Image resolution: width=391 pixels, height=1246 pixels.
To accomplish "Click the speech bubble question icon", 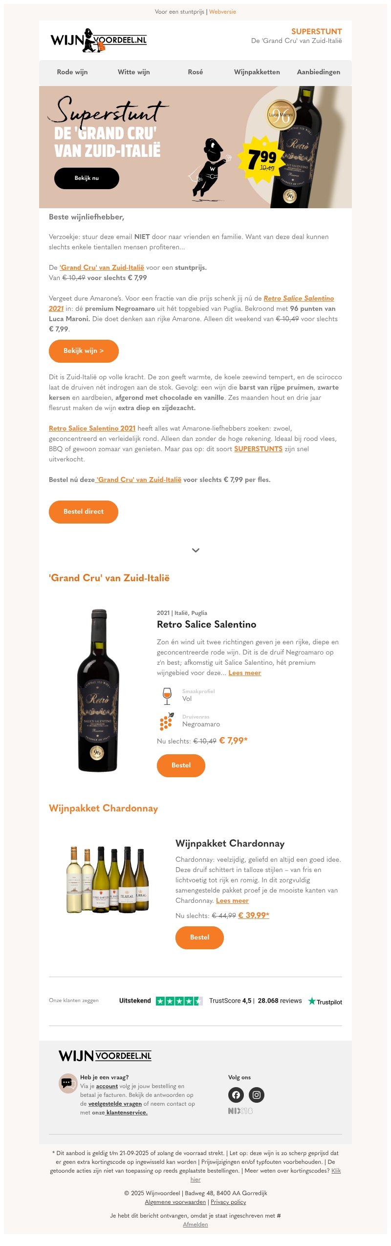I will point(67,1083).
